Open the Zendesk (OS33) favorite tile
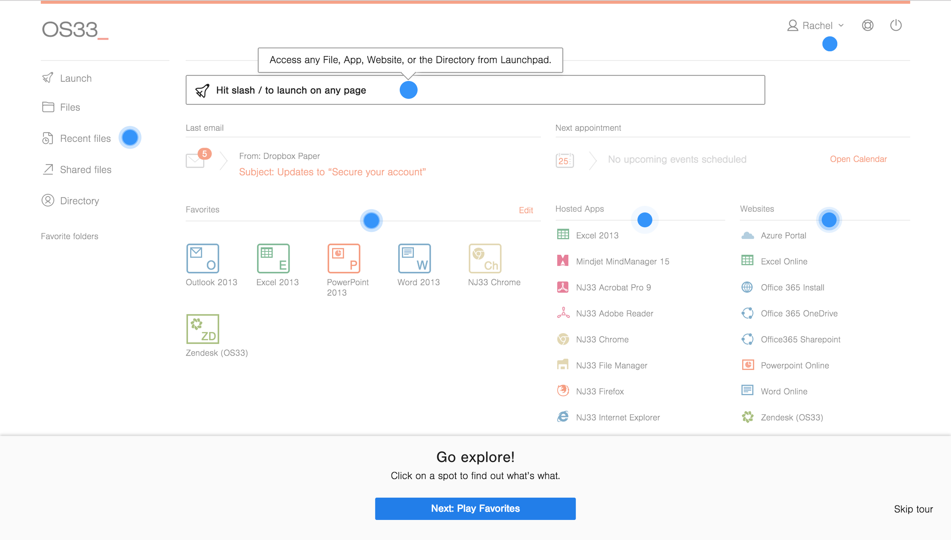The height and width of the screenshot is (540, 951). coord(203,329)
